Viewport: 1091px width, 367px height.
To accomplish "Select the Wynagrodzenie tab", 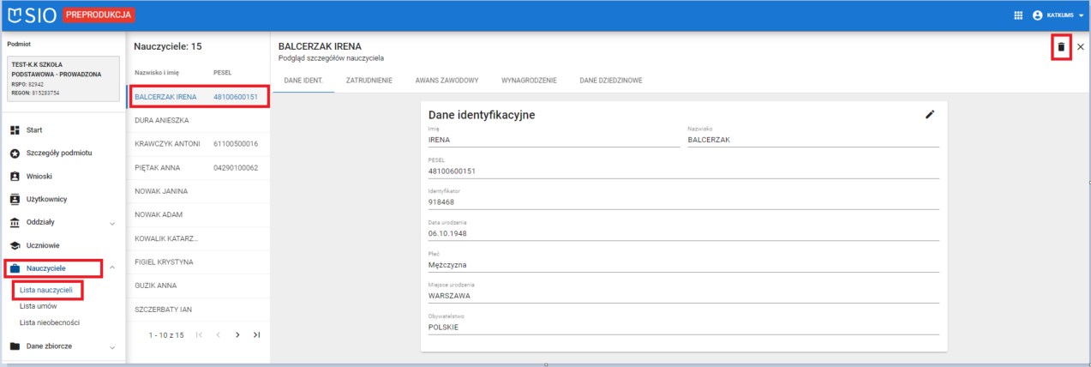I will [529, 80].
